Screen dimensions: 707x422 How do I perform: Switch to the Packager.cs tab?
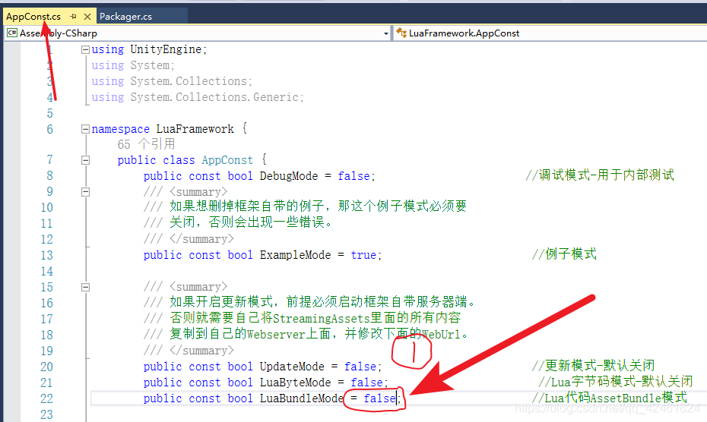(x=125, y=17)
